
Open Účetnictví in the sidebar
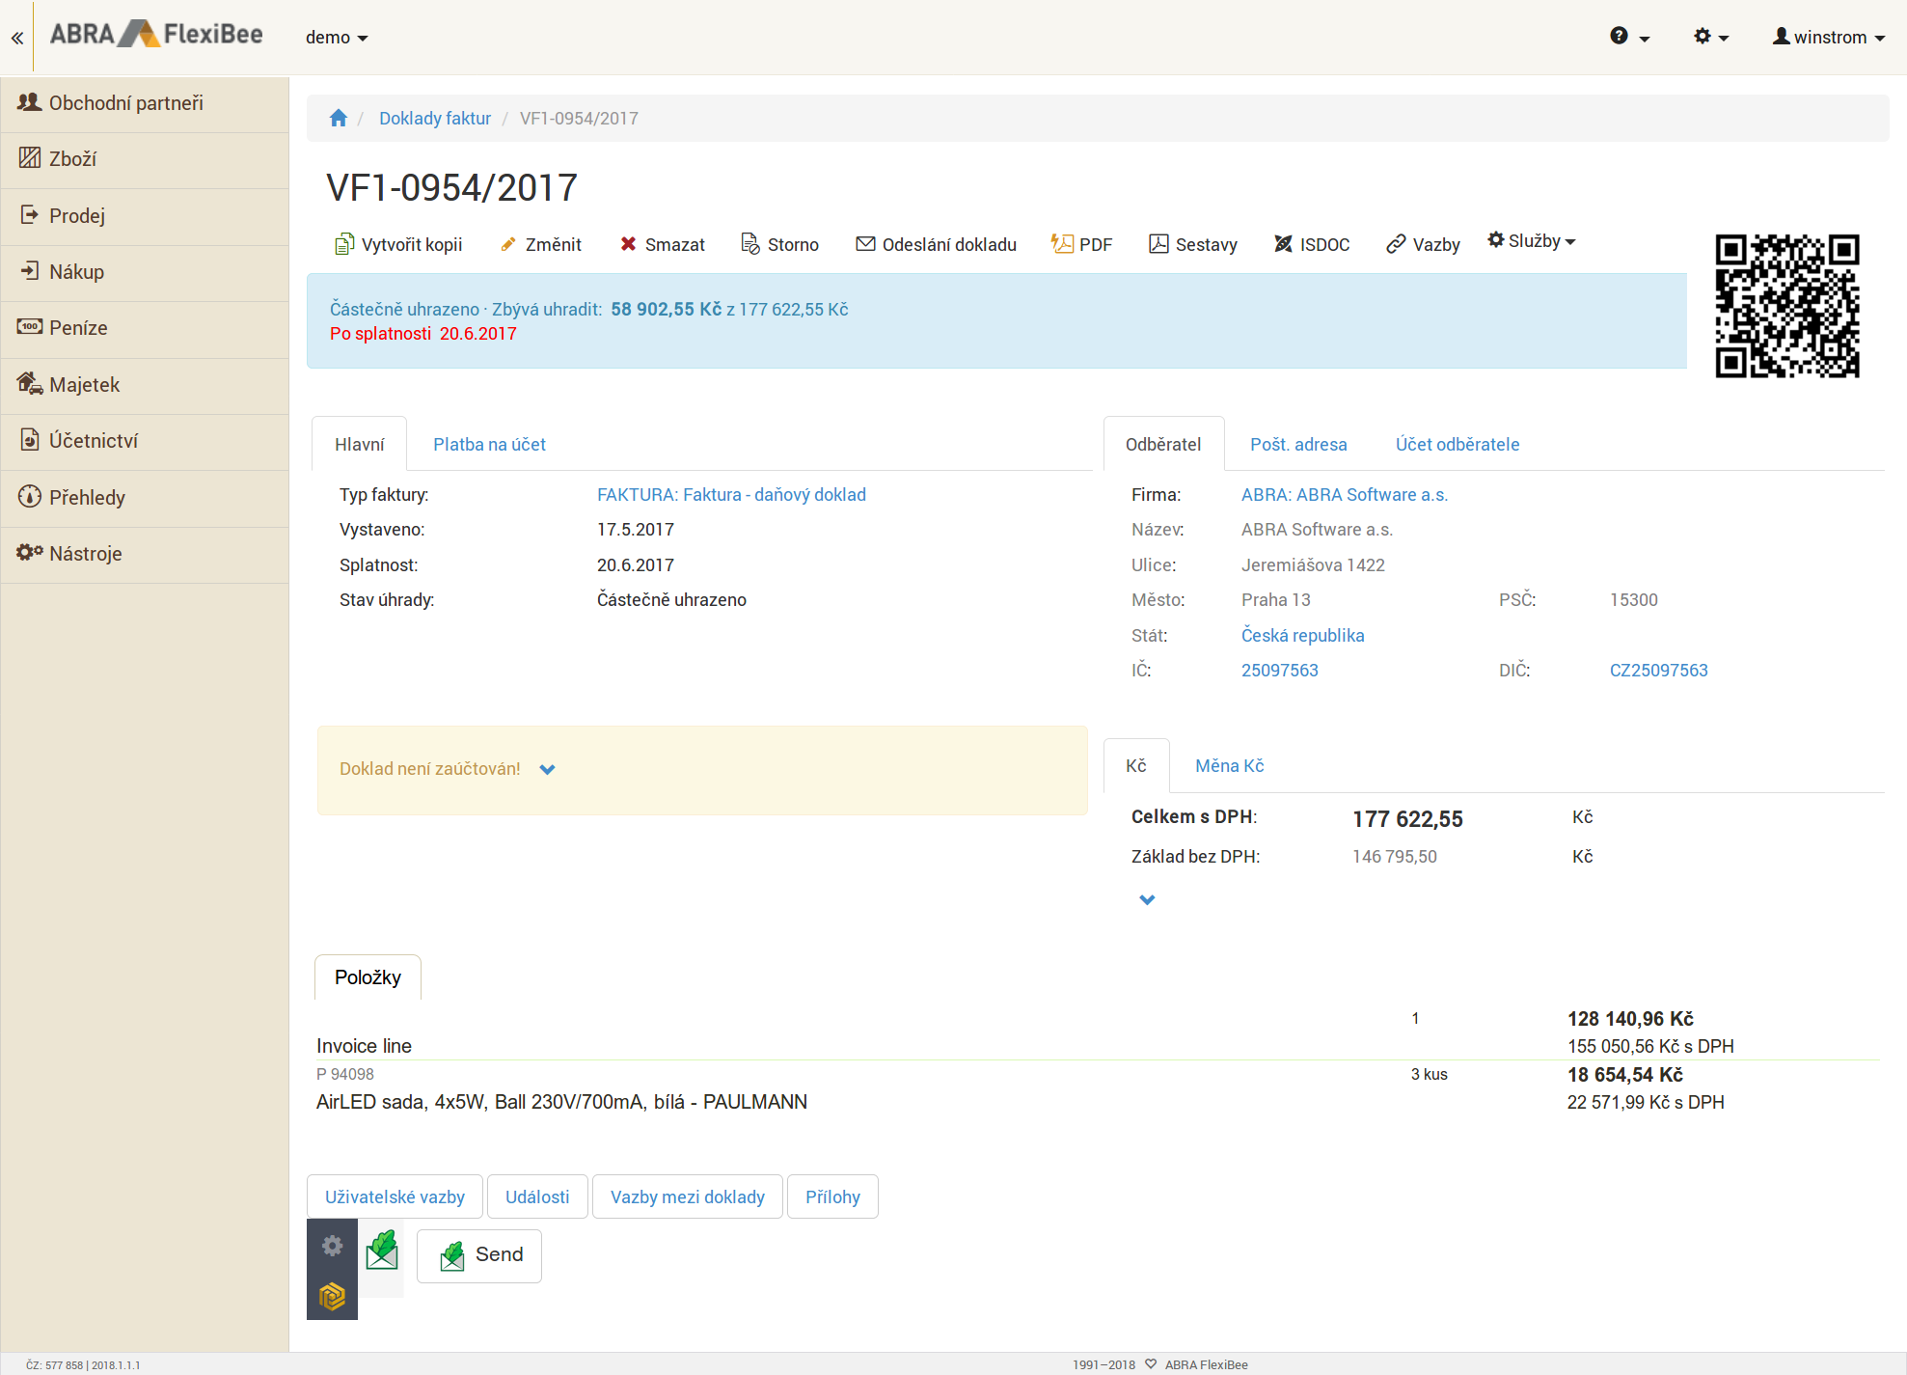pos(94,441)
